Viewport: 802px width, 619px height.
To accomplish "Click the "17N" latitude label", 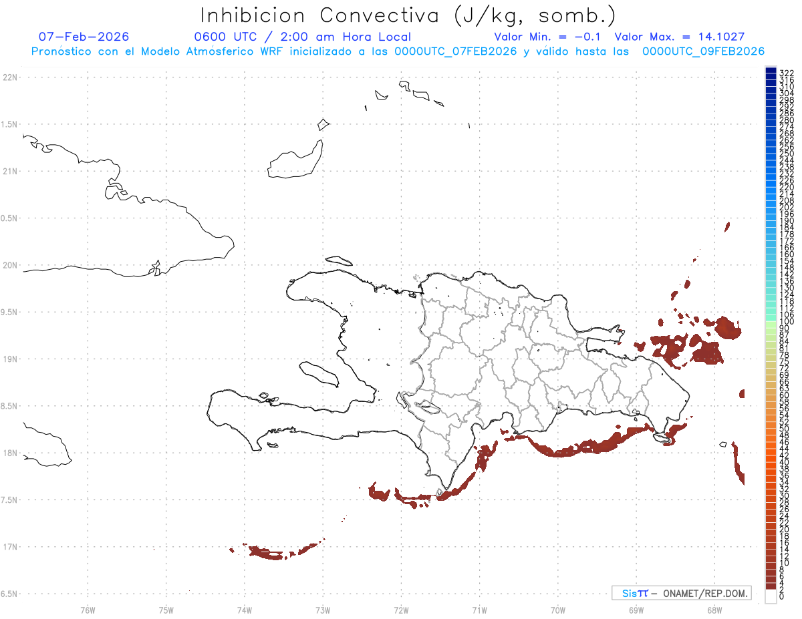I will [x=10, y=547].
